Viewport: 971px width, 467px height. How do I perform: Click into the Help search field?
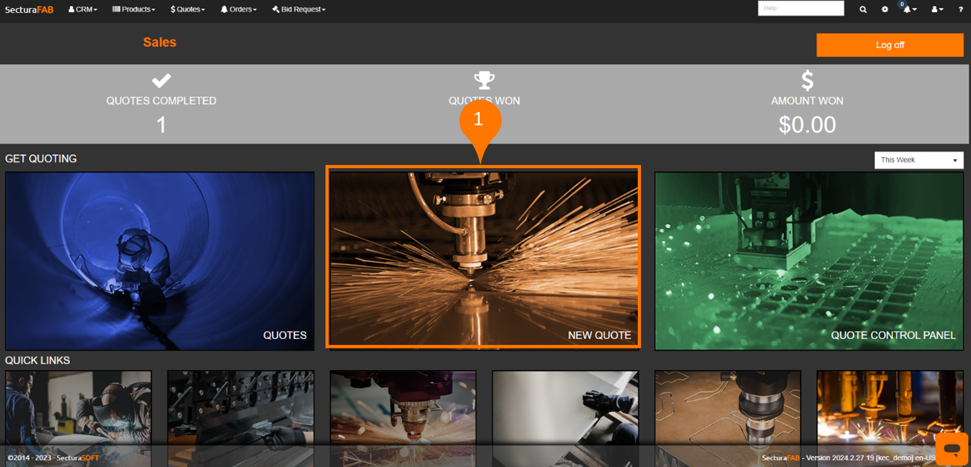click(x=800, y=8)
